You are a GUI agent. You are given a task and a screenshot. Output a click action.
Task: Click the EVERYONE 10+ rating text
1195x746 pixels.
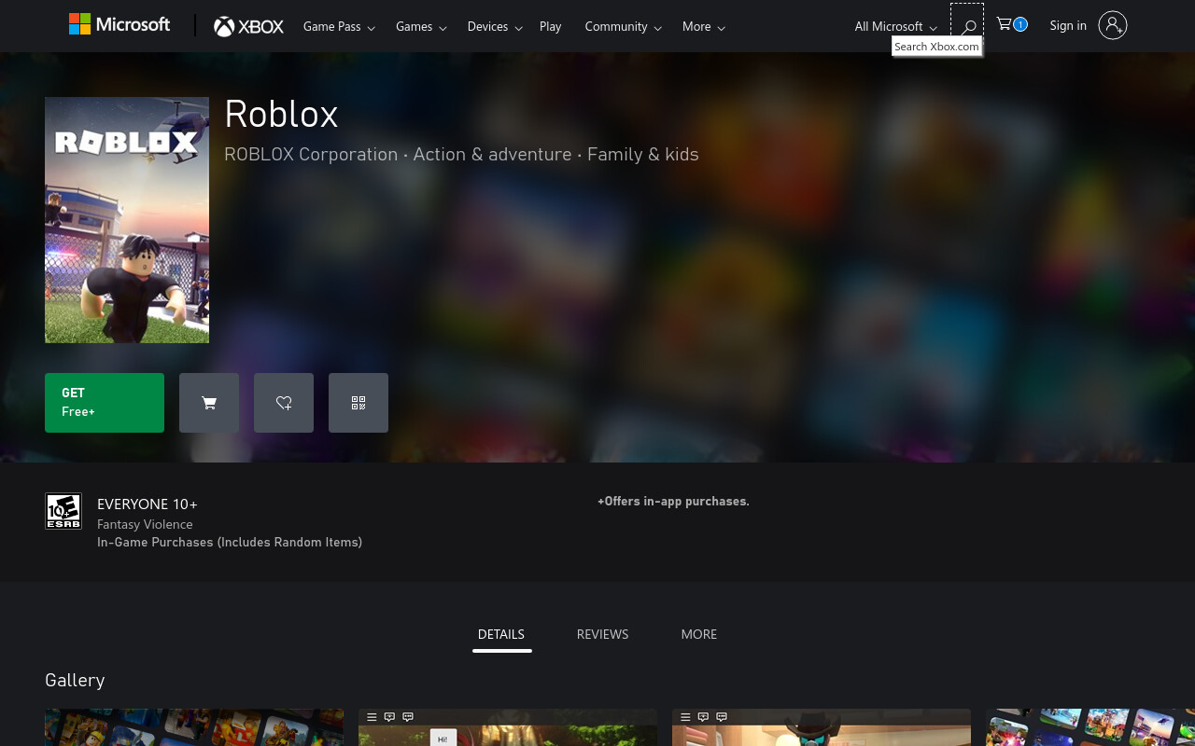148,504
